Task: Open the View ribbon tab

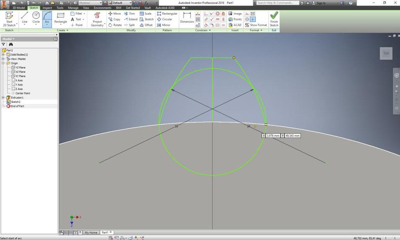Action: 86,8
